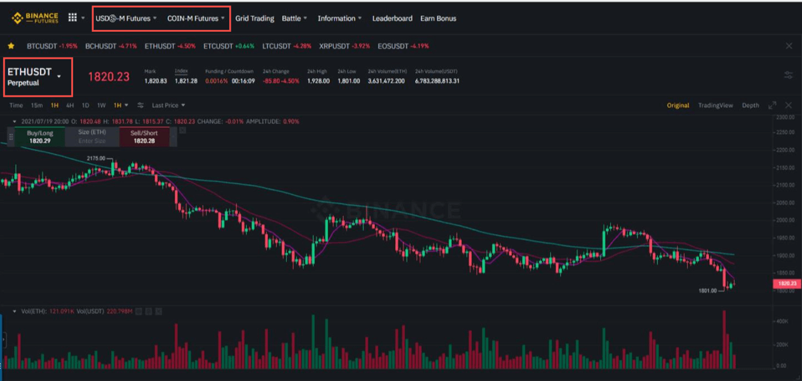This screenshot has width=802, height=381.
Task: Open the Information menu dropdown
Action: (340, 19)
